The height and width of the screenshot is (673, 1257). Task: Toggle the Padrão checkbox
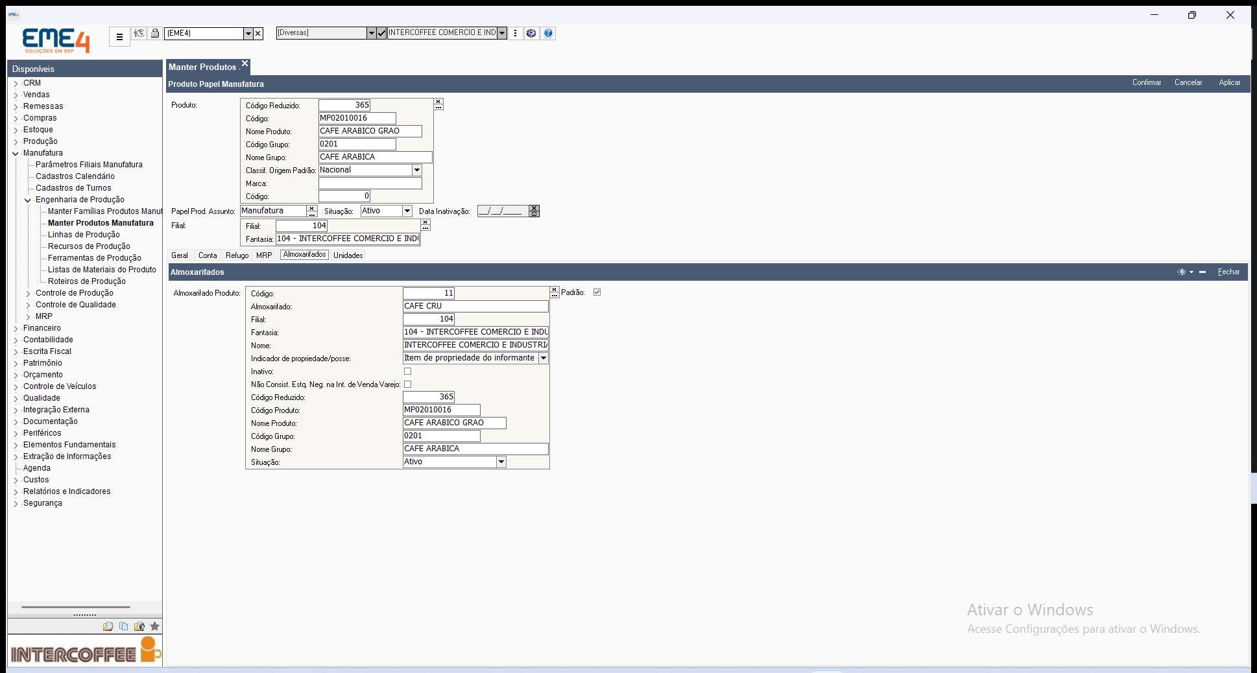pyautogui.click(x=597, y=292)
